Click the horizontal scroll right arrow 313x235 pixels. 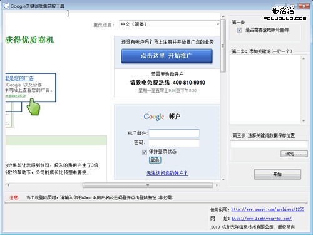pyautogui.click(x=217, y=185)
